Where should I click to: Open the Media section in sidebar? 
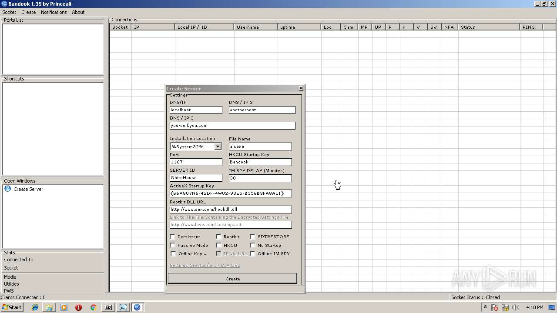[x=10, y=277]
